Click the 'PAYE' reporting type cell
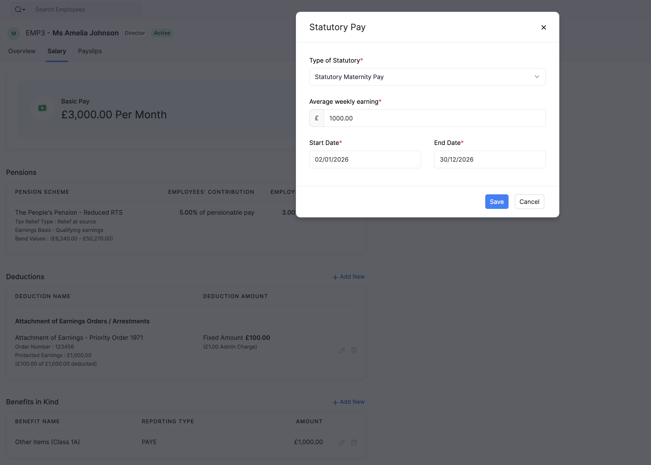The width and height of the screenshot is (651, 465). click(149, 442)
